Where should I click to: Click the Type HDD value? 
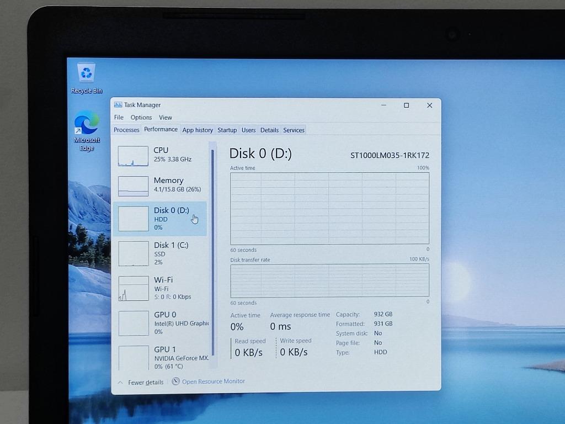coord(381,352)
